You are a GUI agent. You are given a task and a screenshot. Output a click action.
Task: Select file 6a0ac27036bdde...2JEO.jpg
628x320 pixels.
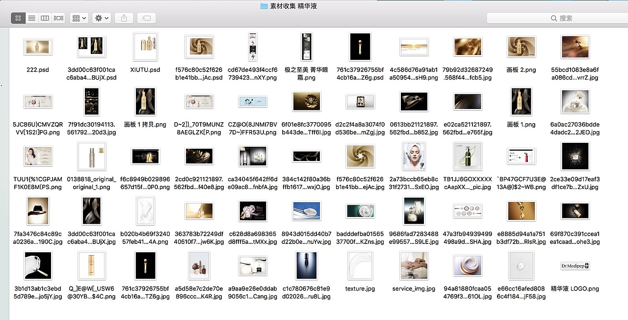tap(575, 102)
